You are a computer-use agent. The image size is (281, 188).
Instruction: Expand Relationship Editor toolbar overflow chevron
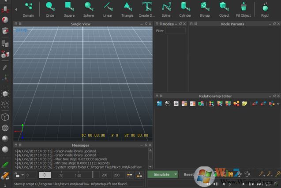[278, 103]
